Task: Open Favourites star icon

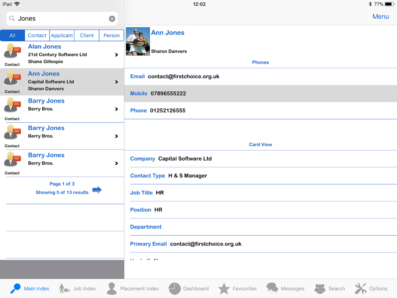Action: tap(224, 288)
